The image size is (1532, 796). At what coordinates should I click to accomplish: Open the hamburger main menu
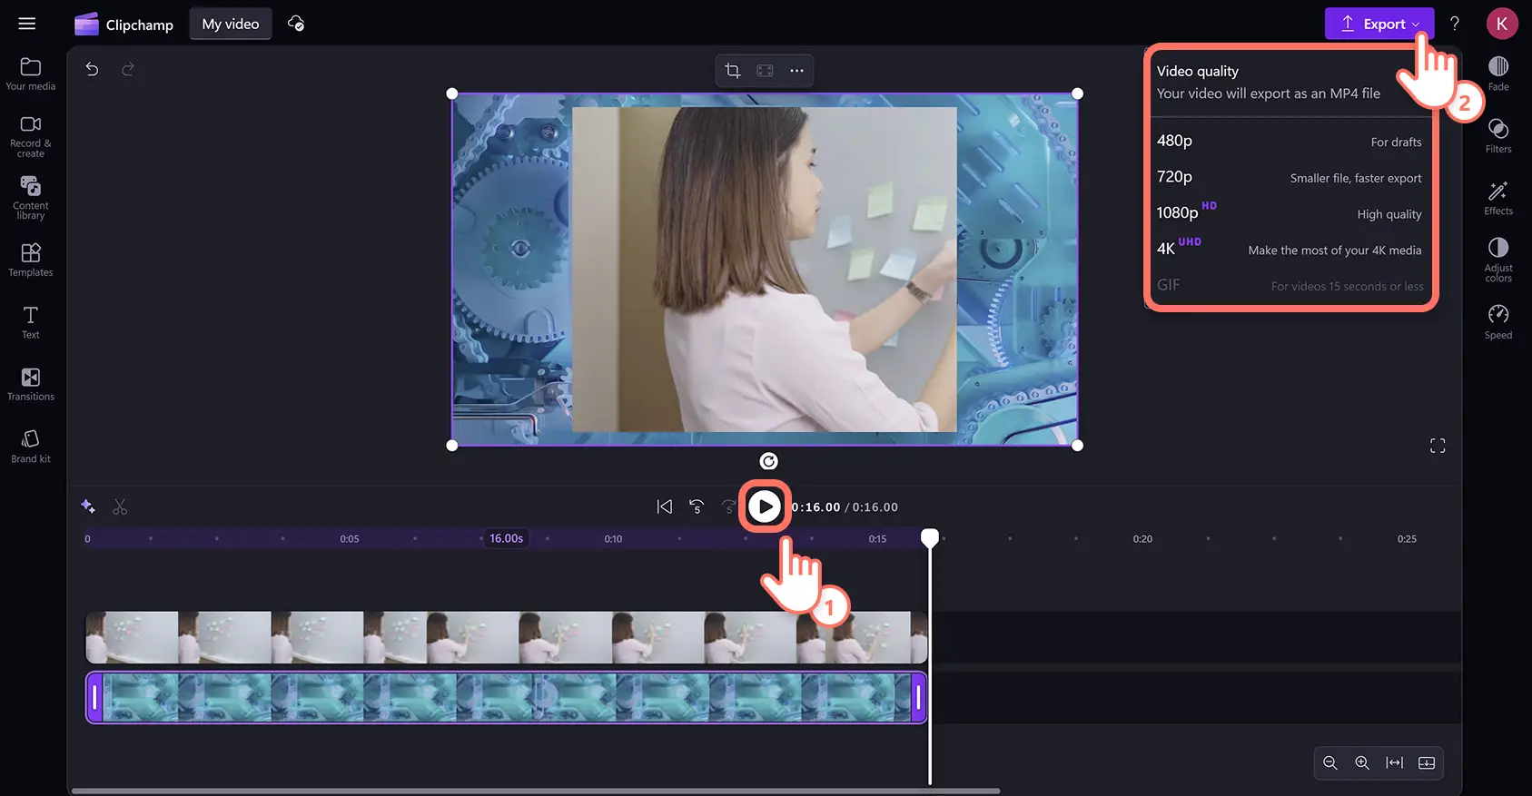coord(27,24)
